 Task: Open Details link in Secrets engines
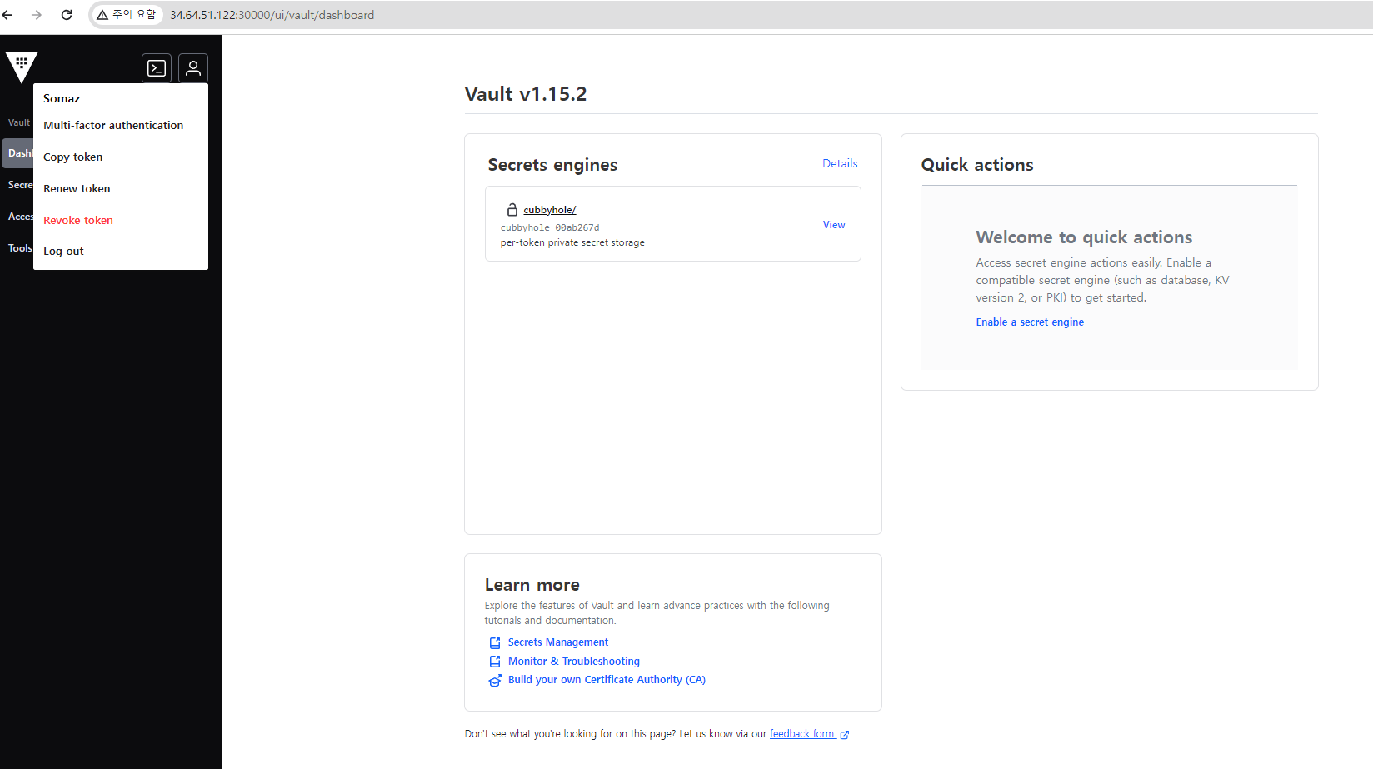(840, 163)
